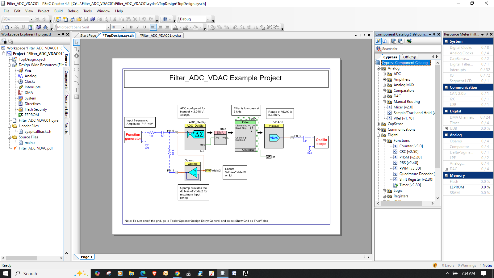Collapse the System section in Resource Meter
The height and width of the screenshot is (278, 494).
tap(446, 41)
